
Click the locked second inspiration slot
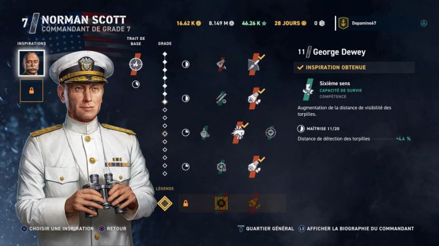[x=31, y=90]
